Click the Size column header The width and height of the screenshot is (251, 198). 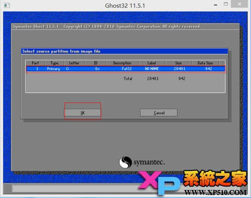179,63
